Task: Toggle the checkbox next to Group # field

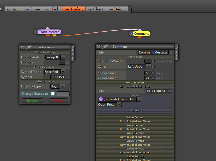Action: click(x=67, y=62)
